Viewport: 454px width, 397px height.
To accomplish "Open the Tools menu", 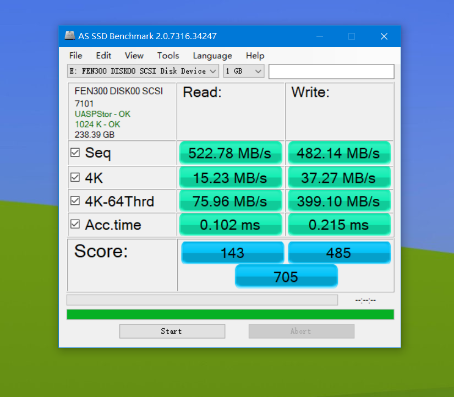I will pyautogui.click(x=168, y=56).
